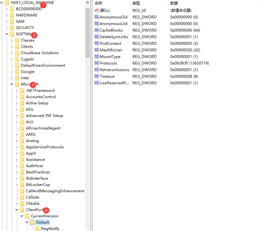
Task: Click the DWORD icon beside Timeout
Action: click(97, 76)
